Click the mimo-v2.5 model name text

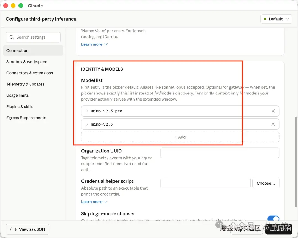click(x=102, y=124)
